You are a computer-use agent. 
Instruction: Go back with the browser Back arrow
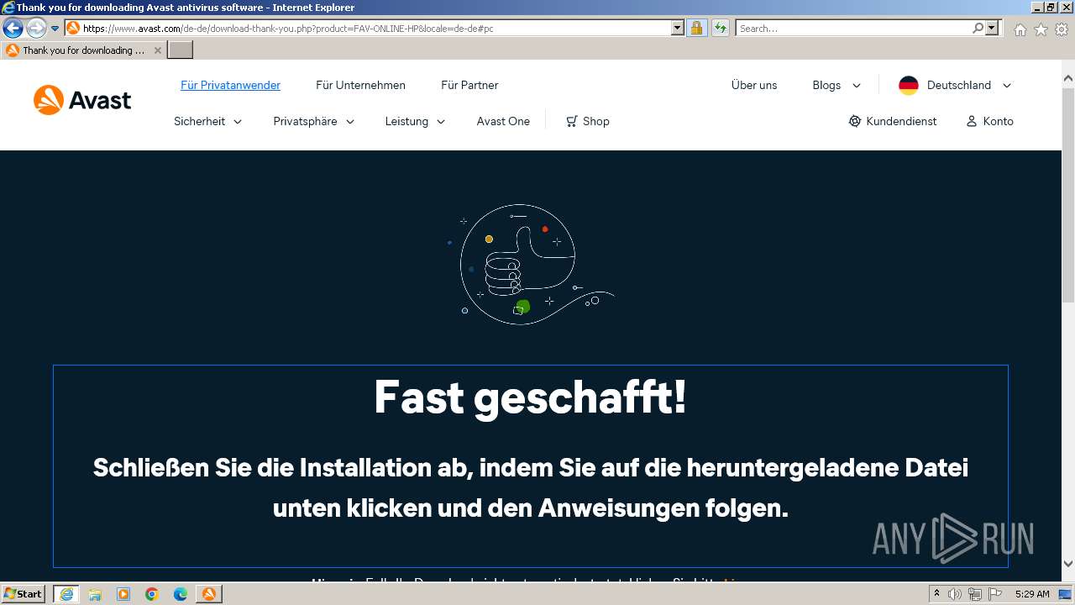coord(13,29)
